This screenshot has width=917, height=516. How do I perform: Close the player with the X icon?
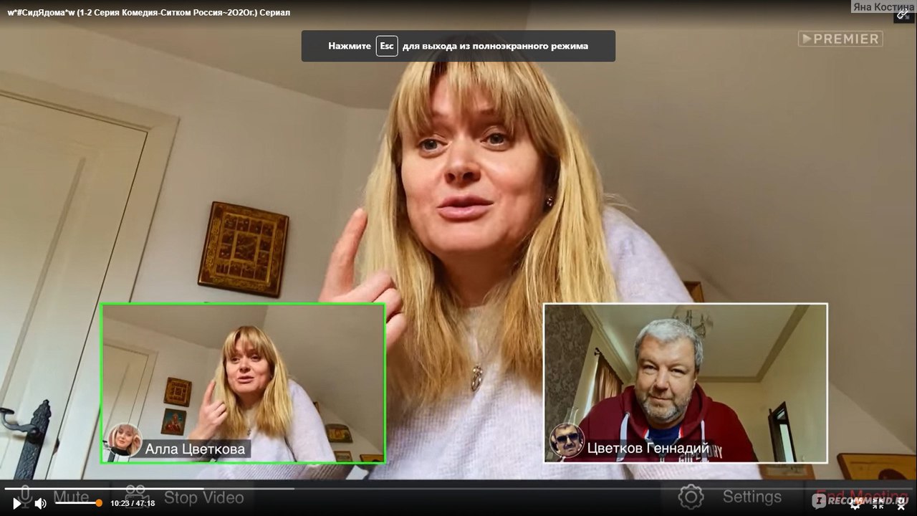coord(901,503)
